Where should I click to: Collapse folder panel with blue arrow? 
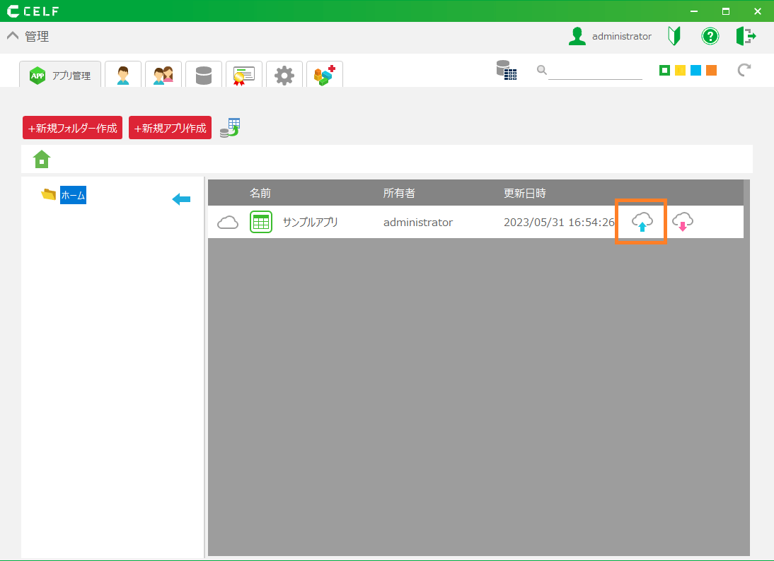181,200
